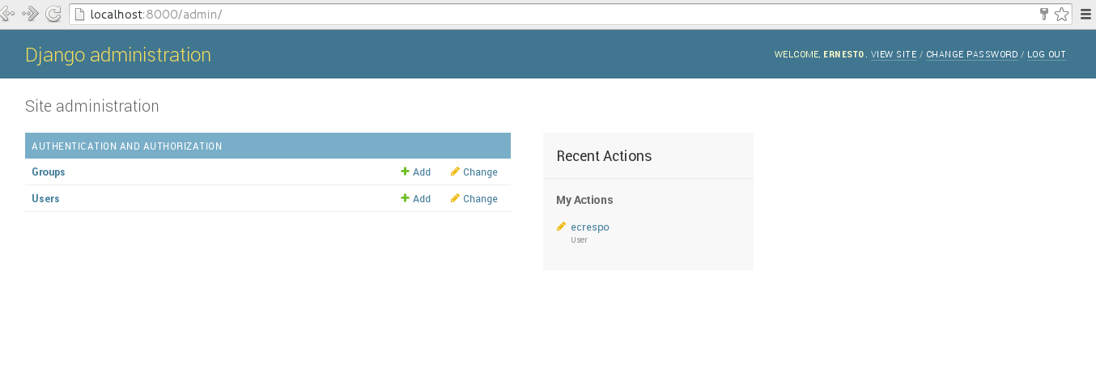Image resolution: width=1096 pixels, height=373 pixels.
Task: Click the Change pencil for Groups
Action: point(455,172)
